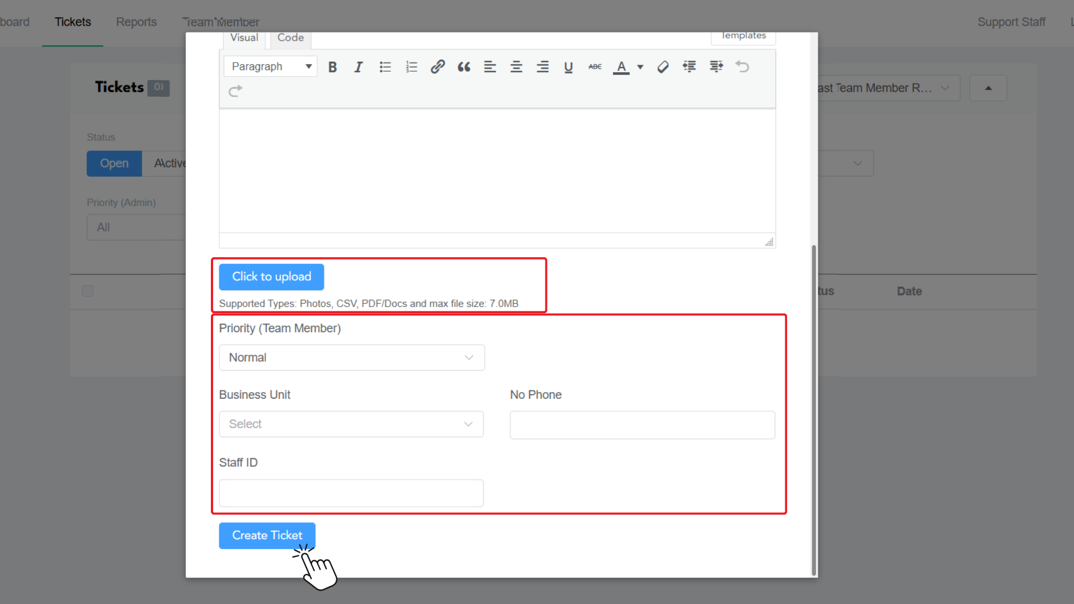Open the text color picker arrow
Screen dimensions: 1074x604
click(640, 67)
